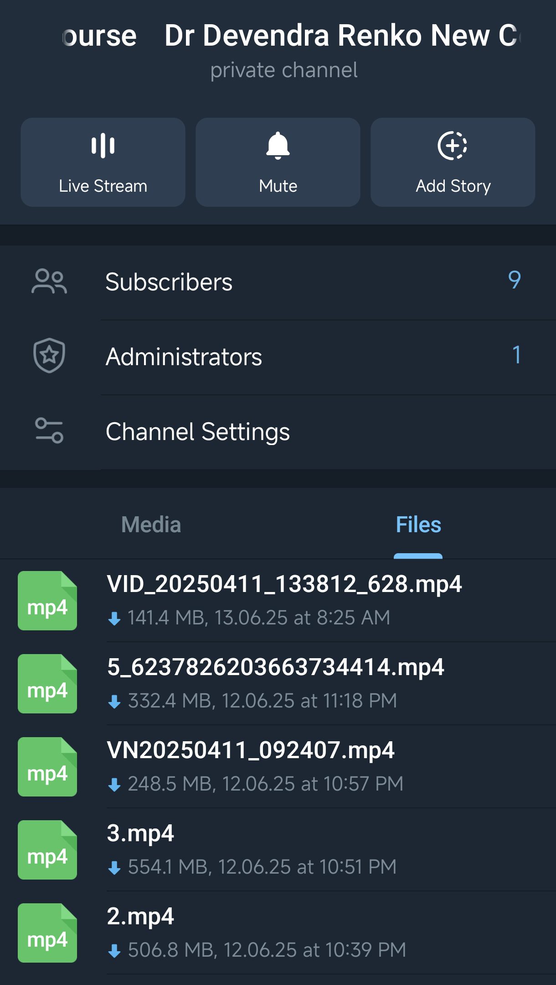Viewport: 556px width, 985px height.
Task: Open Channel Settings
Action: [x=197, y=432]
